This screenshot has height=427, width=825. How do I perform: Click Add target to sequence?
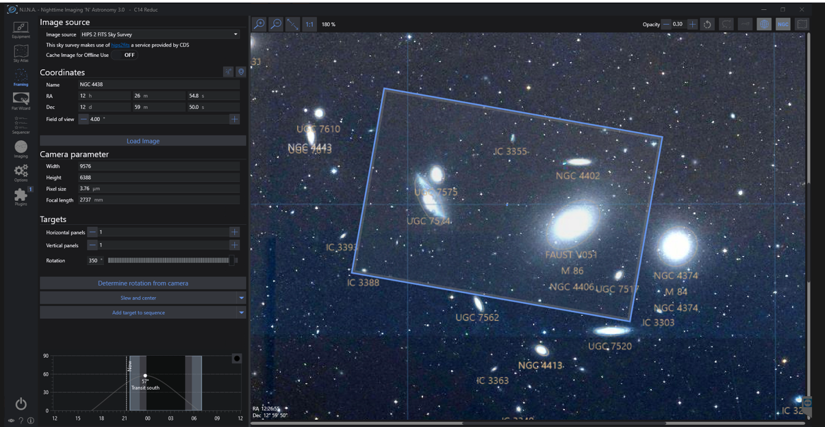[x=139, y=313]
